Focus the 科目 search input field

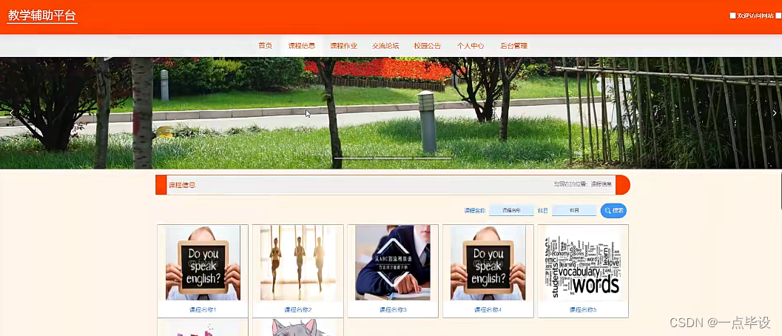tap(574, 211)
